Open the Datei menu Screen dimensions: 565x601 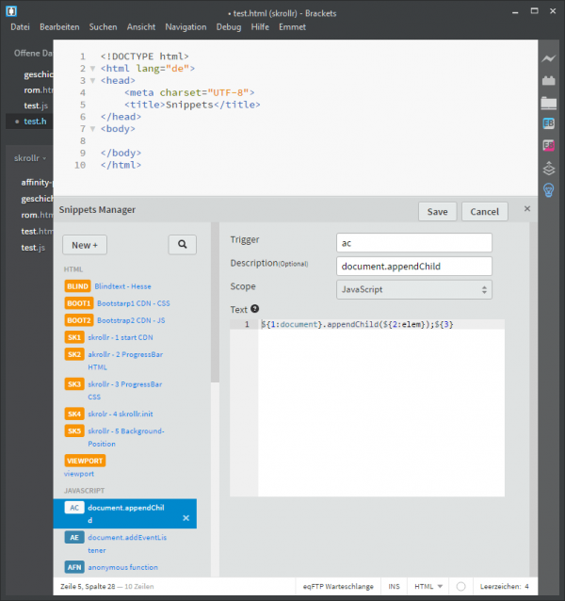[x=21, y=26]
